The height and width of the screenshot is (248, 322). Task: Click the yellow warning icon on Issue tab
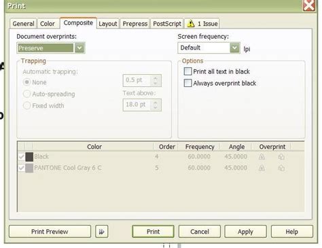(191, 23)
